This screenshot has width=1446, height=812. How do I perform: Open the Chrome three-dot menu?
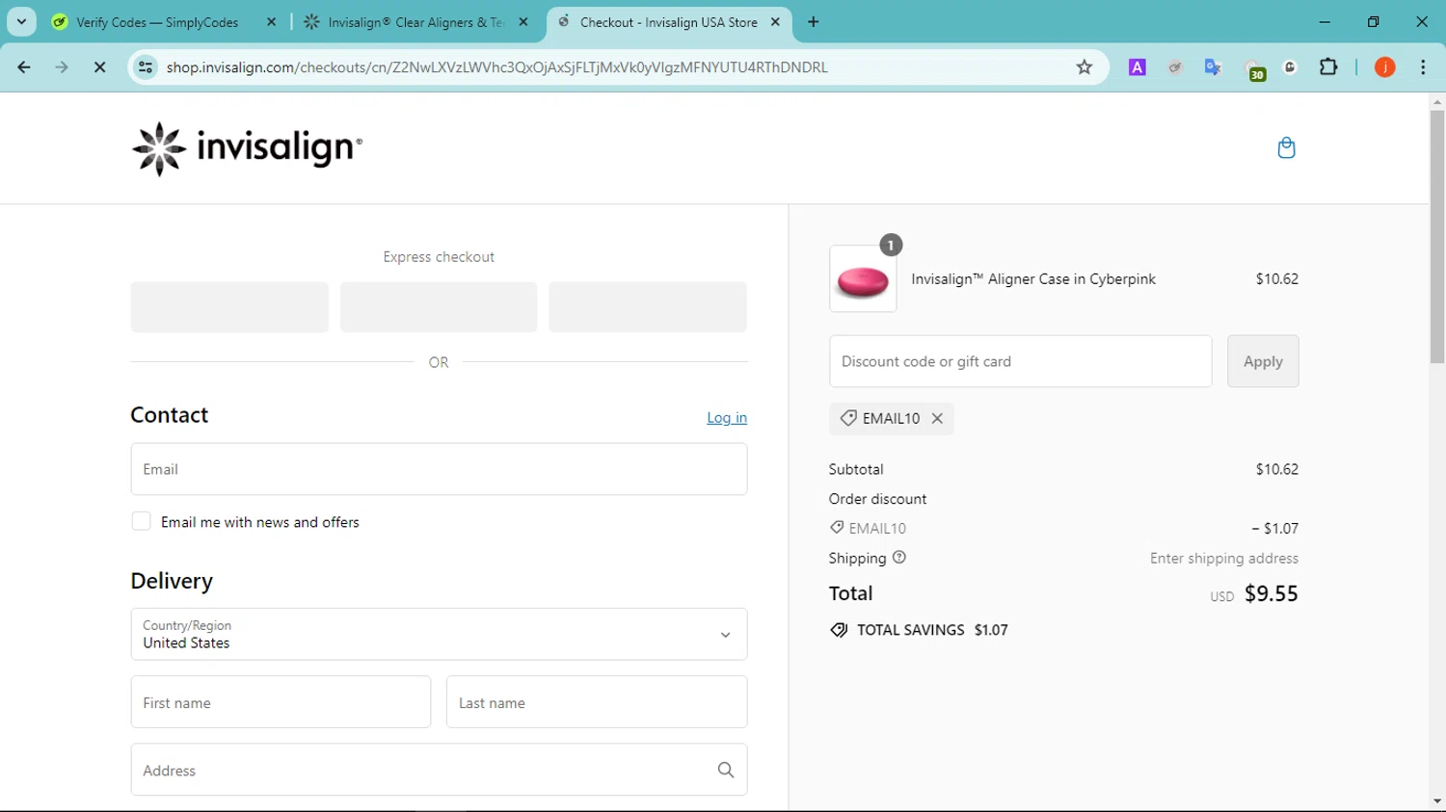tap(1423, 67)
